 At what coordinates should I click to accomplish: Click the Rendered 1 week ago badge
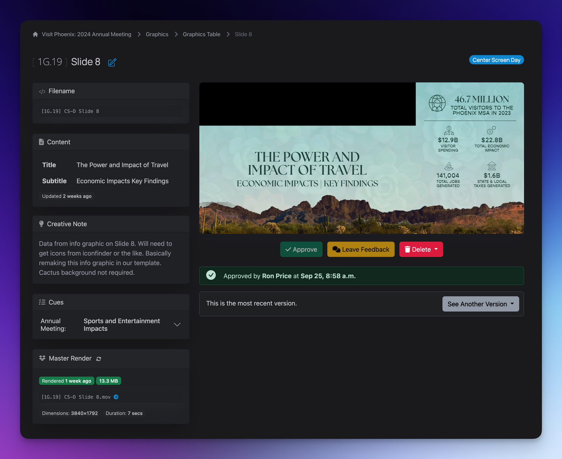(x=66, y=381)
